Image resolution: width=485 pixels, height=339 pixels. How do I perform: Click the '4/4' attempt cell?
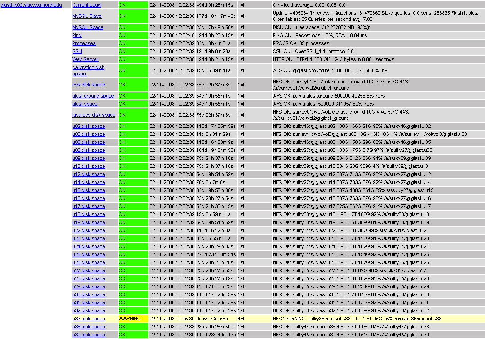click(x=254, y=319)
